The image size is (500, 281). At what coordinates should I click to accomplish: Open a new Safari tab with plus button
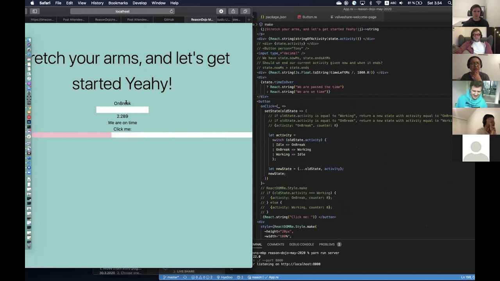click(249, 20)
